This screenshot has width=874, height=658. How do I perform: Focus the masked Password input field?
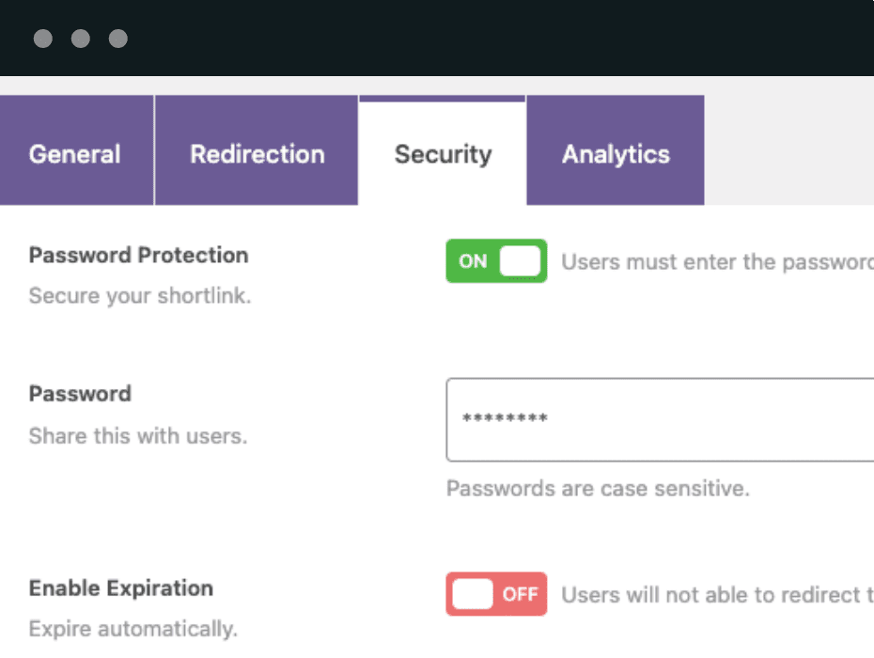click(x=658, y=419)
